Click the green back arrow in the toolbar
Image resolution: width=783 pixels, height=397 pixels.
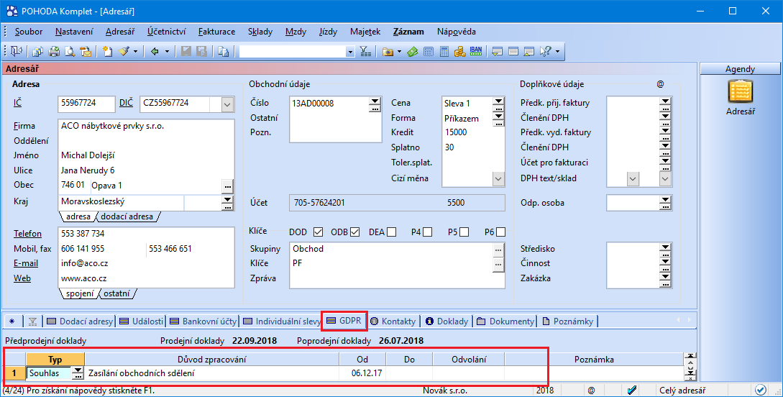point(155,52)
